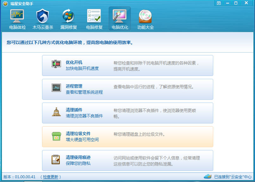Switch to the 漏洞修复 tab label
255x182 pixels.
[69, 27]
